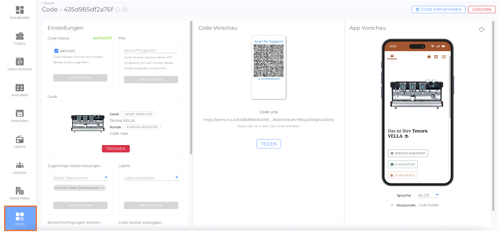The height and width of the screenshot is (233, 499).
Task: Open Video Sessions sidebar icon
Action: coord(20,62)
